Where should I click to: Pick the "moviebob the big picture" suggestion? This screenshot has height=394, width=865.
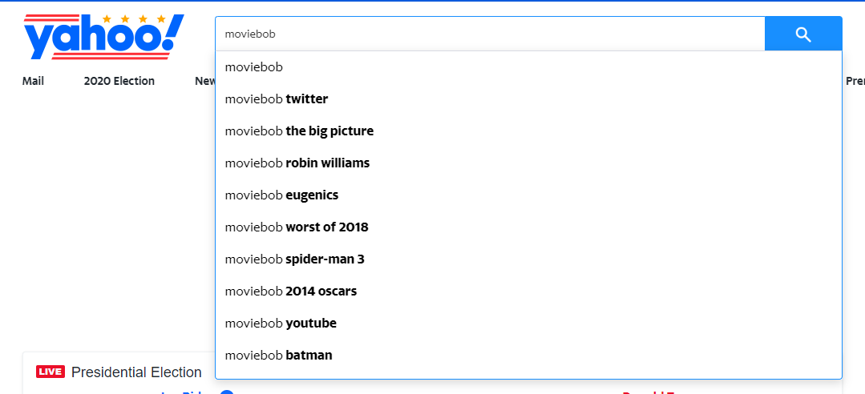pyautogui.click(x=528, y=131)
